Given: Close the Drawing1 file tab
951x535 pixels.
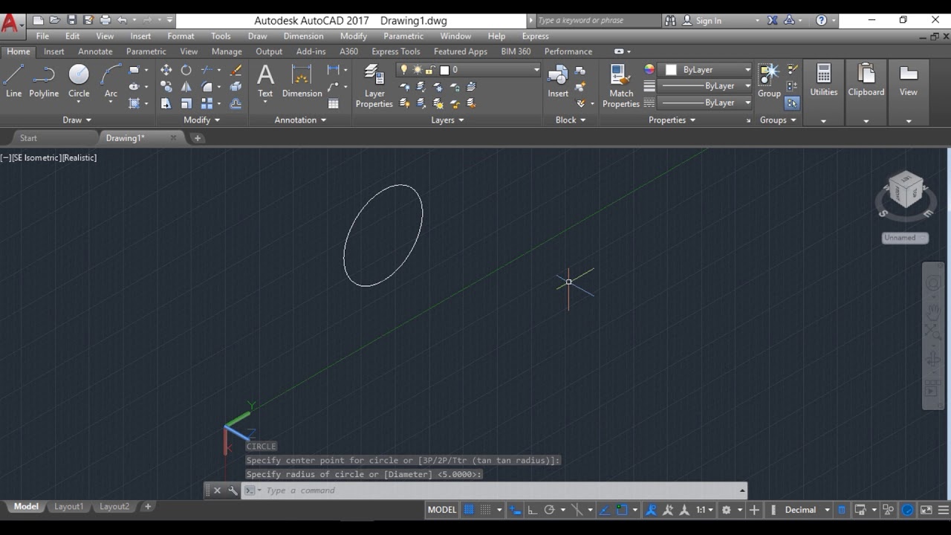Looking at the screenshot, I should pyautogui.click(x=173, y=137).
